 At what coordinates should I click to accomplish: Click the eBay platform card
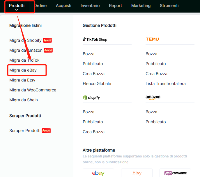click(x=98, y=173)
